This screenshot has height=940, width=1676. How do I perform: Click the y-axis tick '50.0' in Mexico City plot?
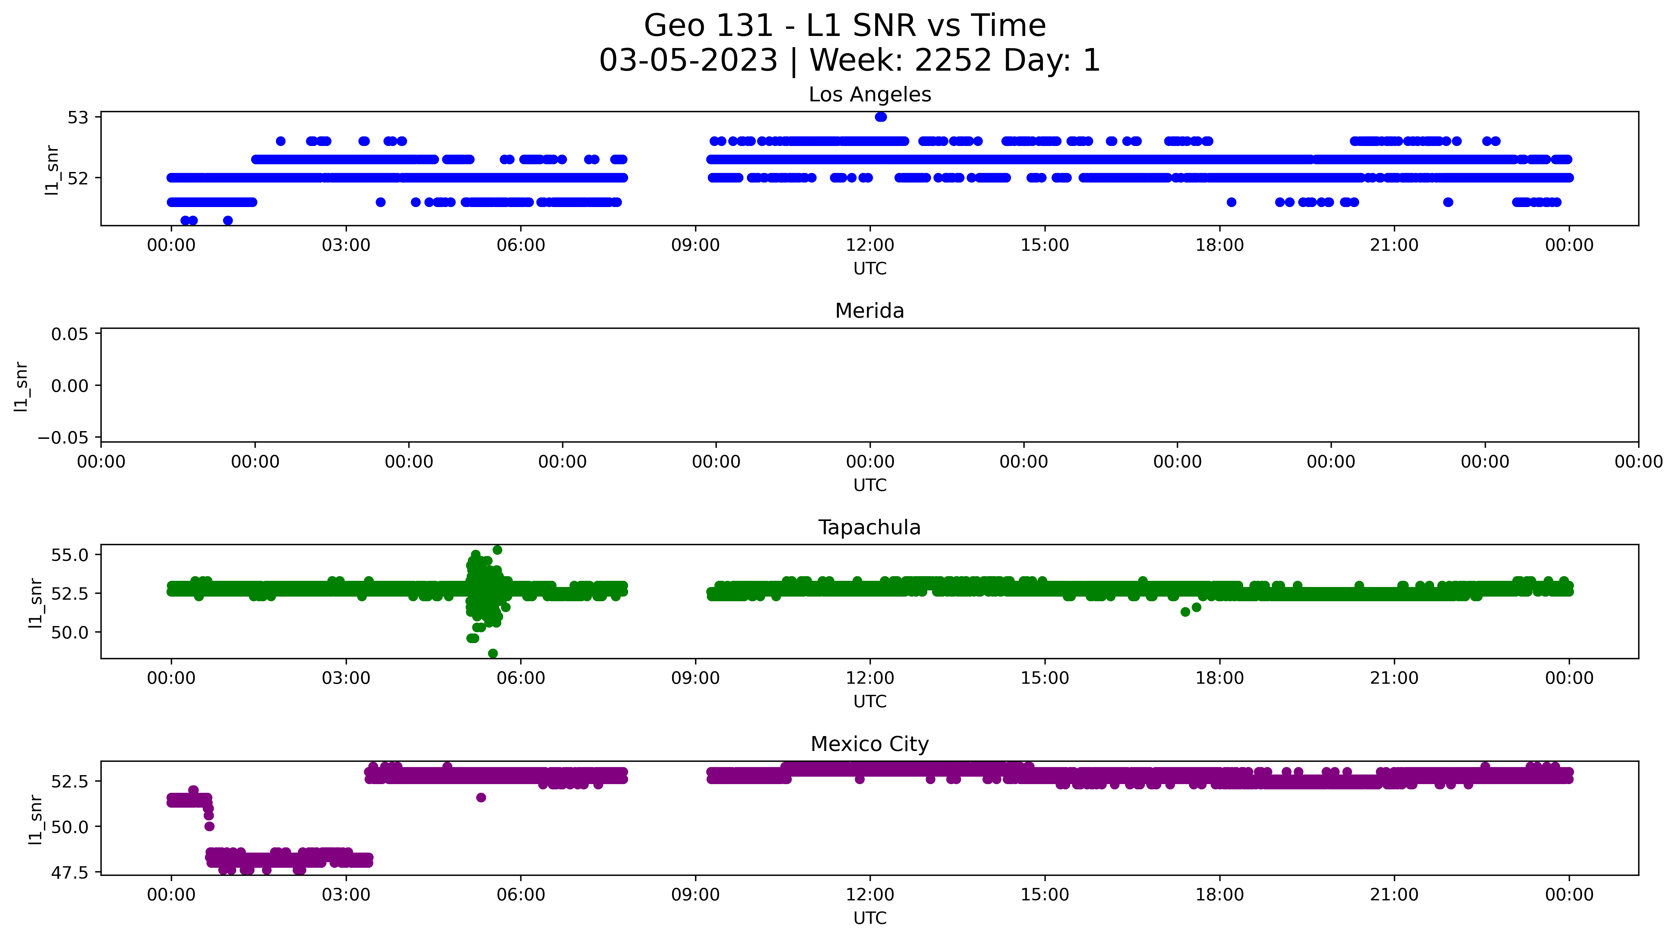tap(70, 827)
